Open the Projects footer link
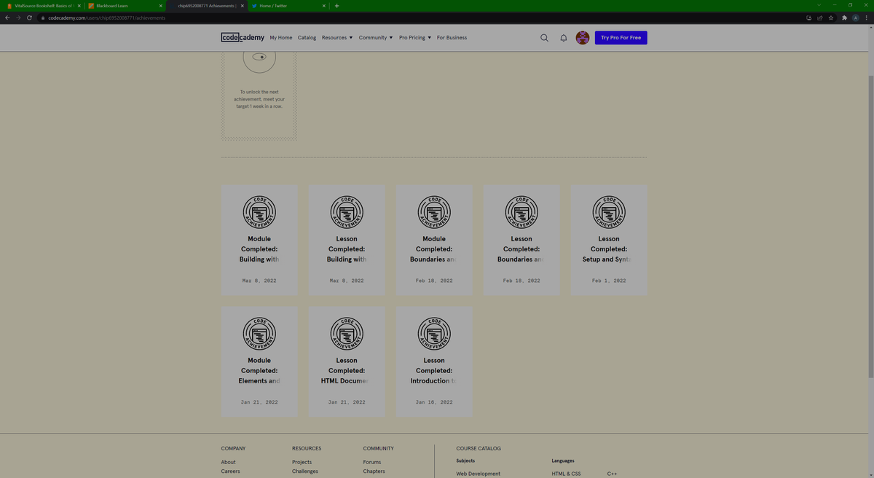The image size is (874, 478). pyautogui.click(x=302, y=462)
